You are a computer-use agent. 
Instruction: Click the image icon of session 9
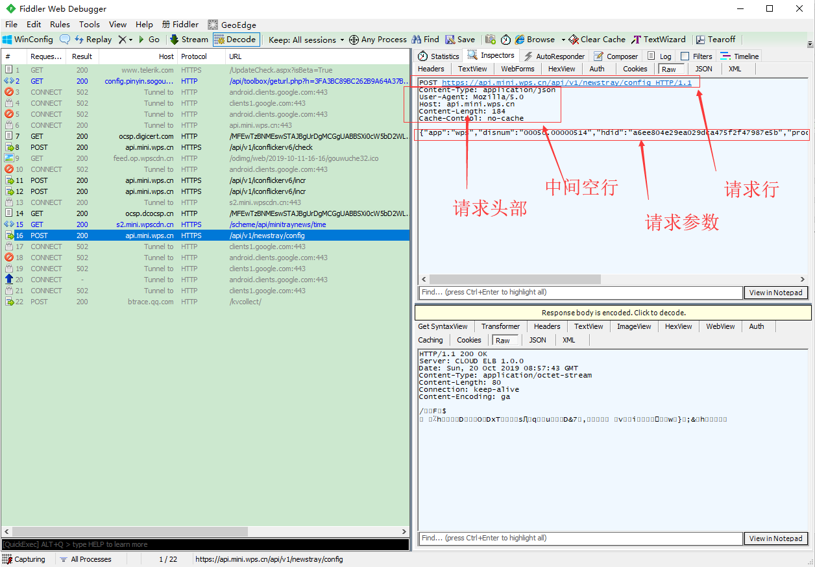pyautogui.click(x=9, y=158)
